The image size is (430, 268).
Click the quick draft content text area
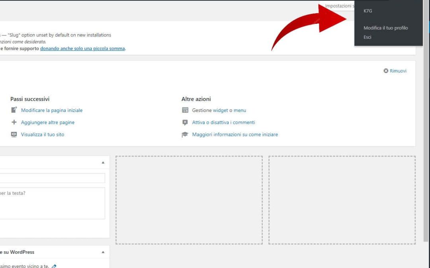[x=52, y=203]
